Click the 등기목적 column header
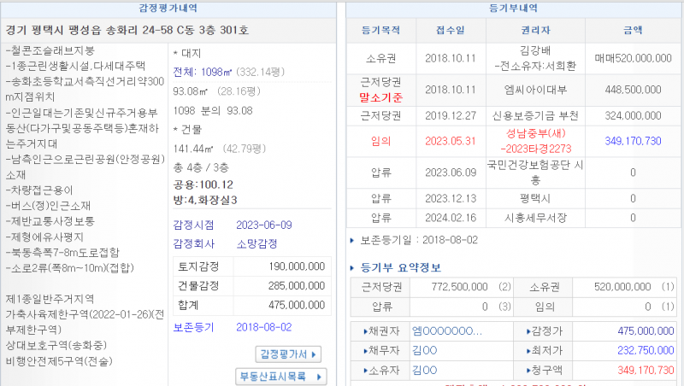This screenshot has width=684, height=386. coord(380,30)
